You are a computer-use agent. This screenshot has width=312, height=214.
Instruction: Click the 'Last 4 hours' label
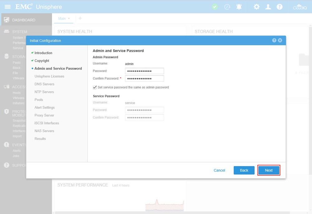coord(121,185)
